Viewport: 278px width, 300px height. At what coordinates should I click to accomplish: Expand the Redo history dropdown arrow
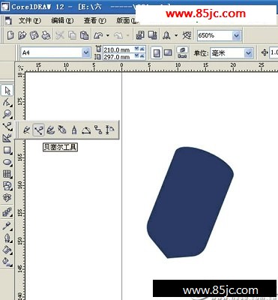127,35
